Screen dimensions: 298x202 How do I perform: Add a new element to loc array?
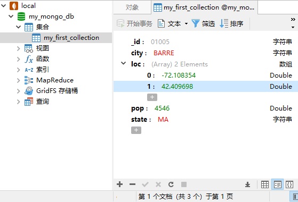point(152,97)
